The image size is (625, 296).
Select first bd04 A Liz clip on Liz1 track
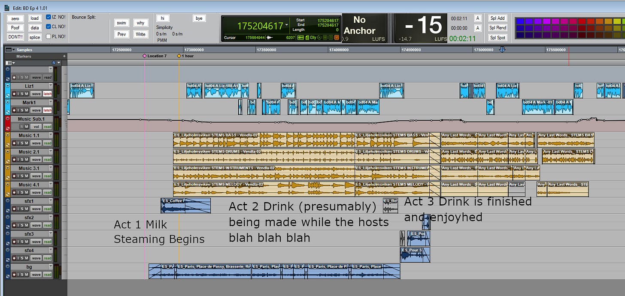coord(81,91)
